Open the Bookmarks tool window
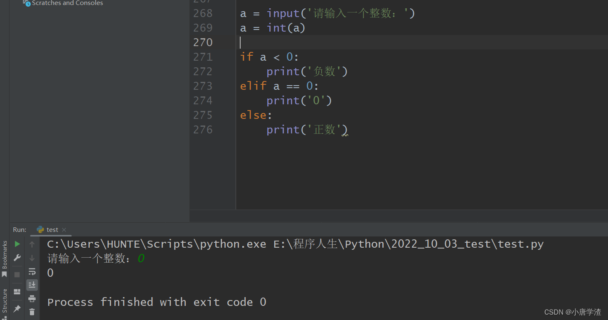Screen dimensions: 608x320 tap(5, 259)
